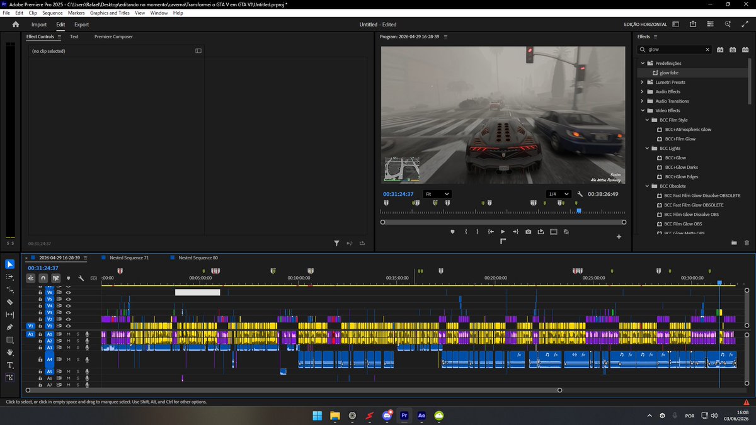This screenshot has width=756, height=425.
Task: Click the Quick Export share icon
Action: point(693,25)
